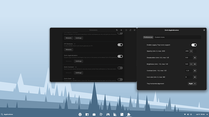
Task: Increase Icon size with the plus button
Action: pyautogui.click(x=195, y=77)
